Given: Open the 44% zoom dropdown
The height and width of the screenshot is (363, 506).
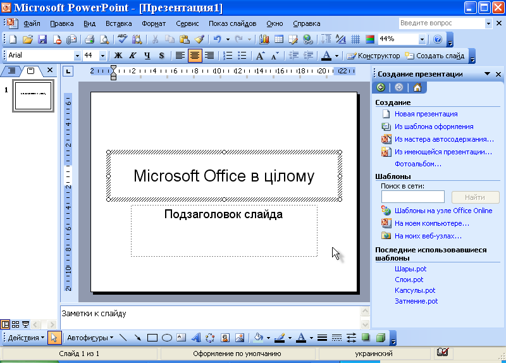Looking at the screenshot, I should click(x=422, y=39).
